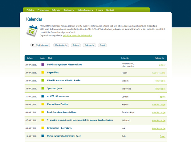The image size is (191, 142).
Task: Click the purple category square for Bicikliranje
Action: (x=43, y=65)
